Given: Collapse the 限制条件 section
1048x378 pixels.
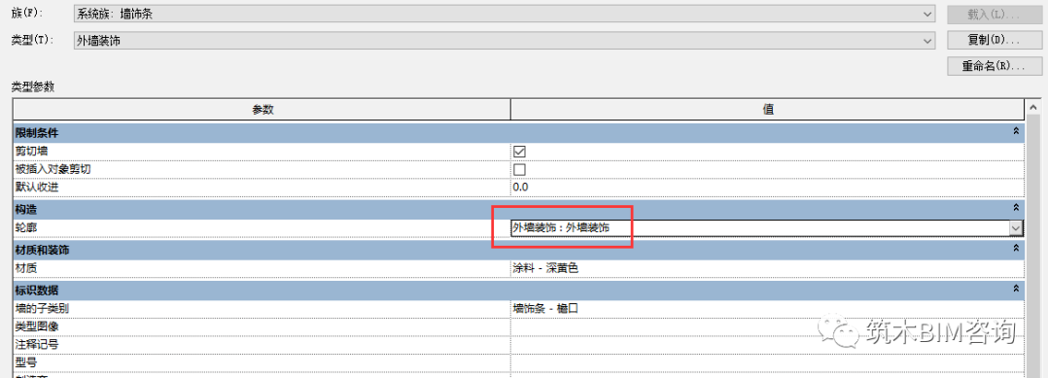Looking at the screenshot, I should (x=1016, y=132).
